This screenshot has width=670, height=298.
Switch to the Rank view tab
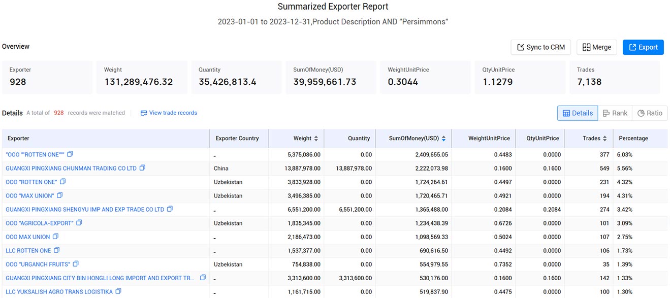click(615, 113)
